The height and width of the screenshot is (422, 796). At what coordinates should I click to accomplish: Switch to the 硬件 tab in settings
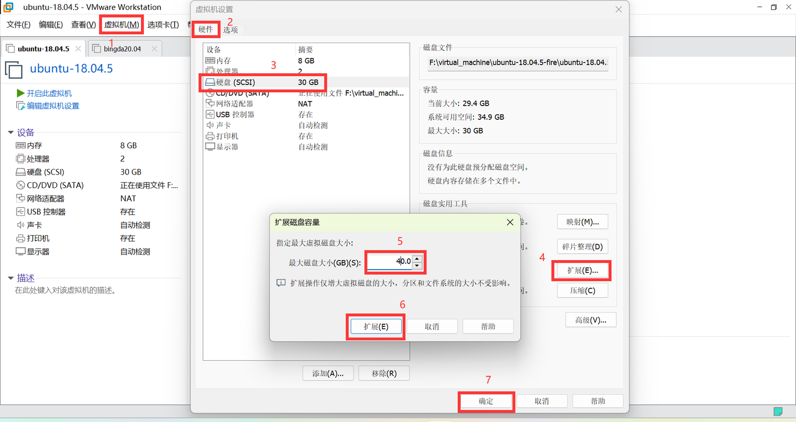pos(206,29)
